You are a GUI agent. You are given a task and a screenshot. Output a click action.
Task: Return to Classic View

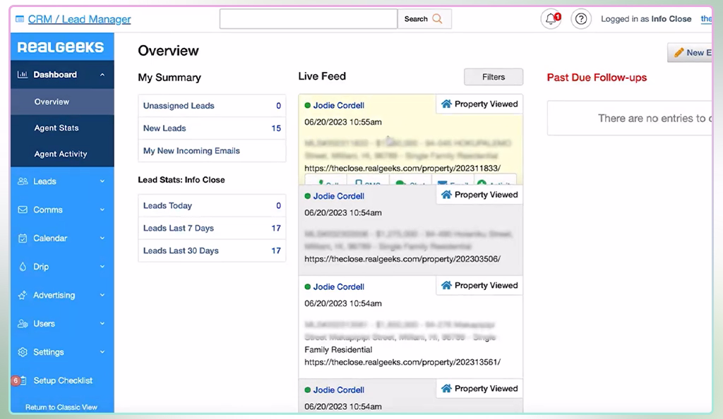click(62, 407)
